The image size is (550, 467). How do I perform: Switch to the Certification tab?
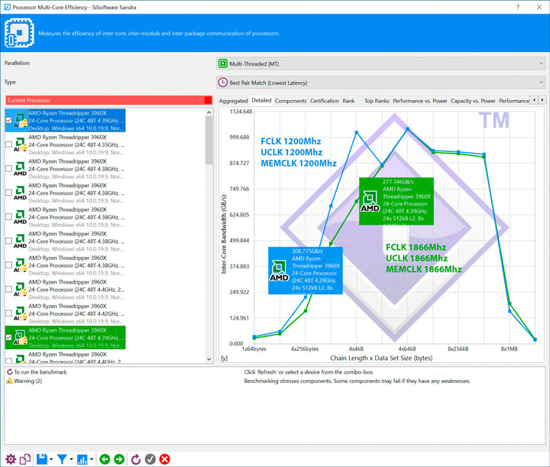[325, 101]
